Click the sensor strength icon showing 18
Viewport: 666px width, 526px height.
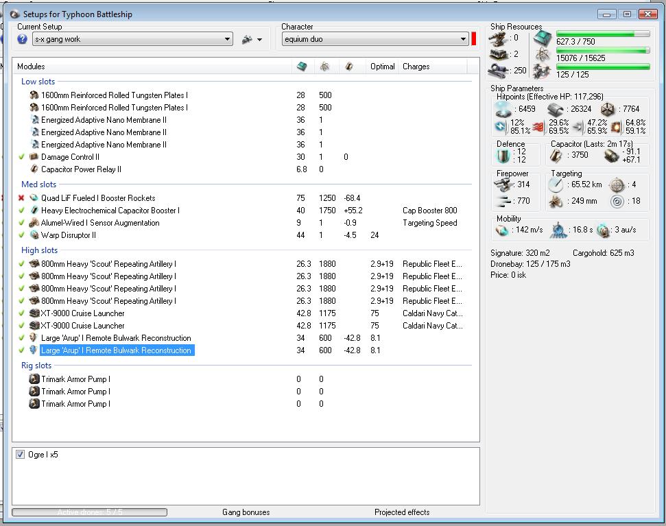(617, 201)
